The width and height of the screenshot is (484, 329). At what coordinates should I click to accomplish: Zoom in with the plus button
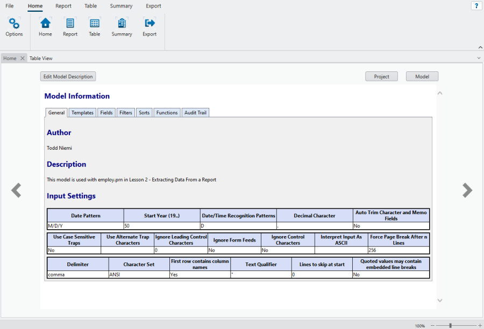[480, 325]
